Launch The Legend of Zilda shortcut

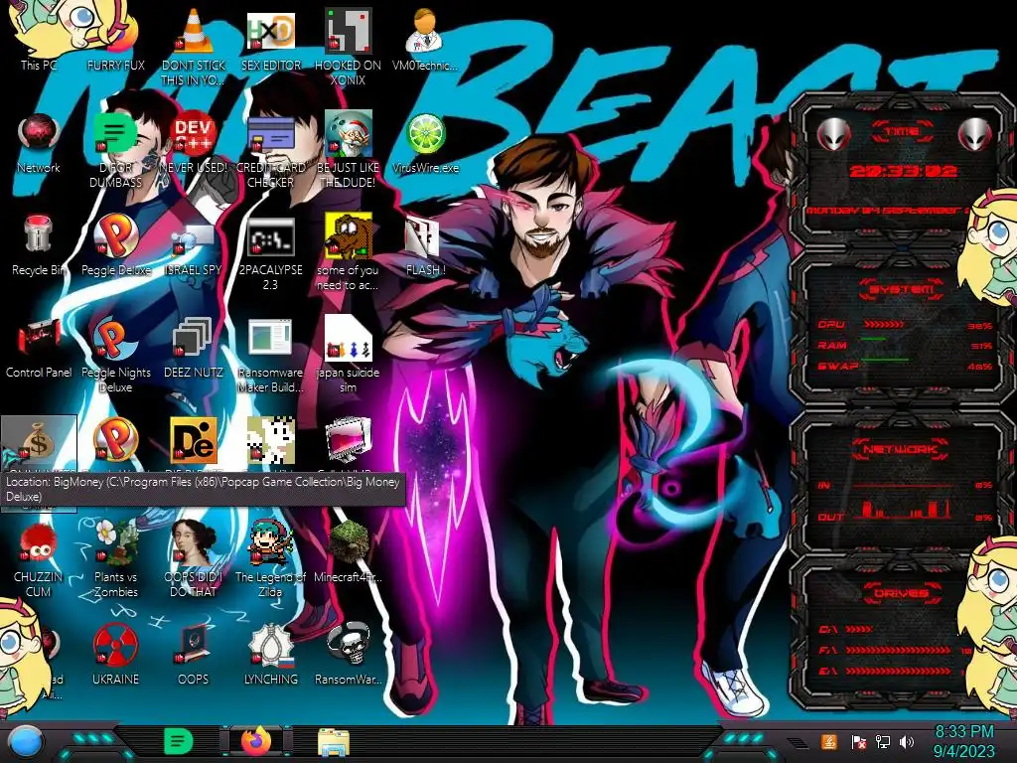[x=270, y=541]
